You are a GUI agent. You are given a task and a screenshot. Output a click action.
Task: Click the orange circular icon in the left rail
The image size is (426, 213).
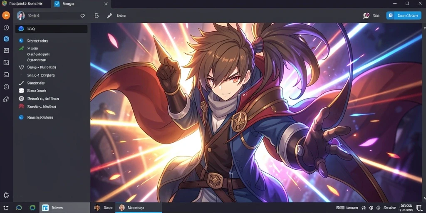pyautogui.click(x=6, y=15)
